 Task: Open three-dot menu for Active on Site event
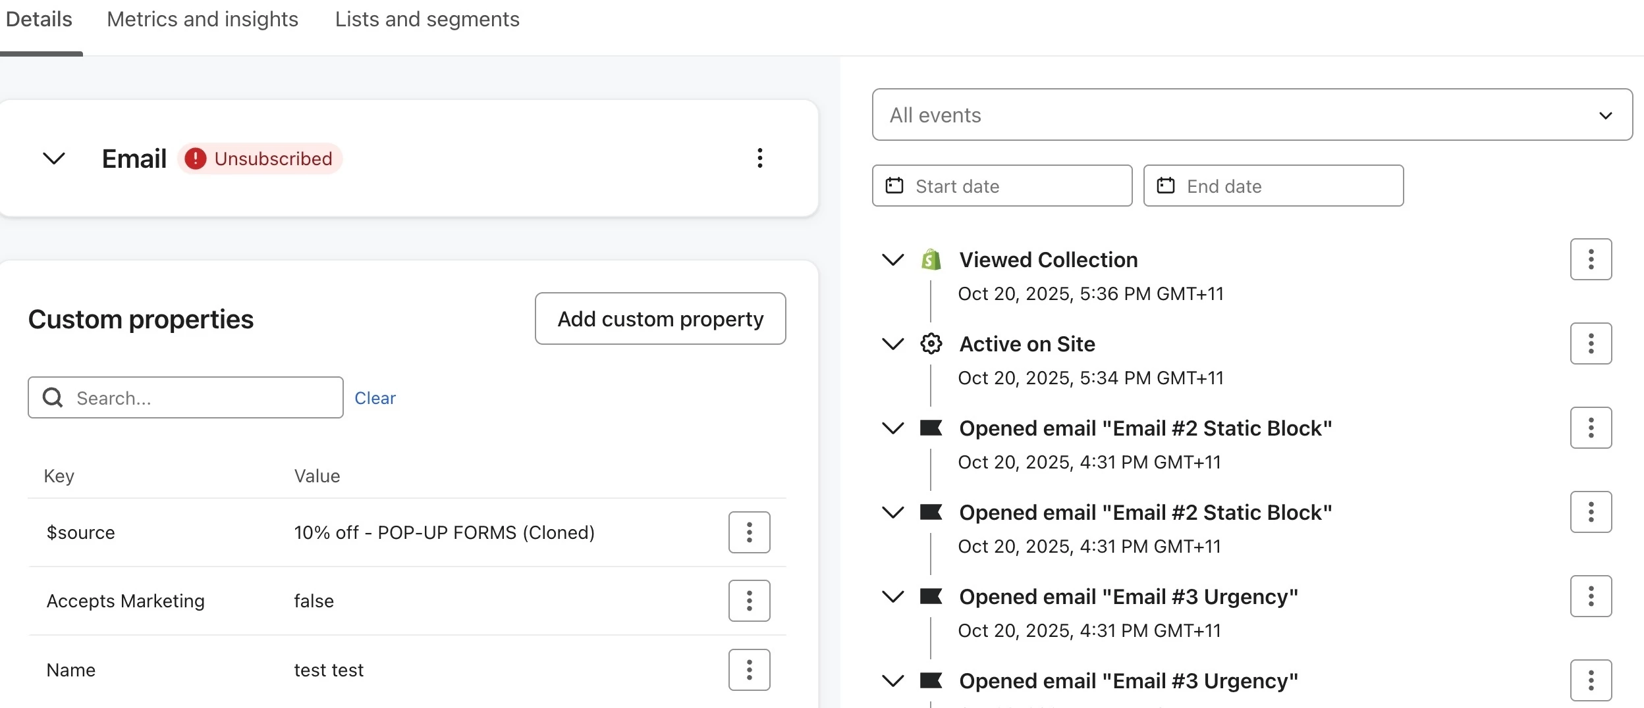[x=1591, y=343]
